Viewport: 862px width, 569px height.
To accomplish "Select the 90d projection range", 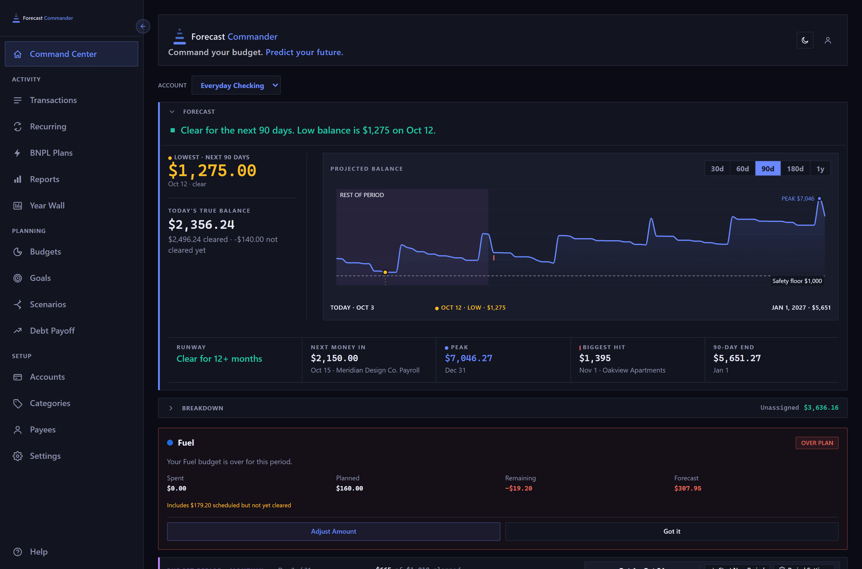I will pyautogui.click(x=768, y=169).
